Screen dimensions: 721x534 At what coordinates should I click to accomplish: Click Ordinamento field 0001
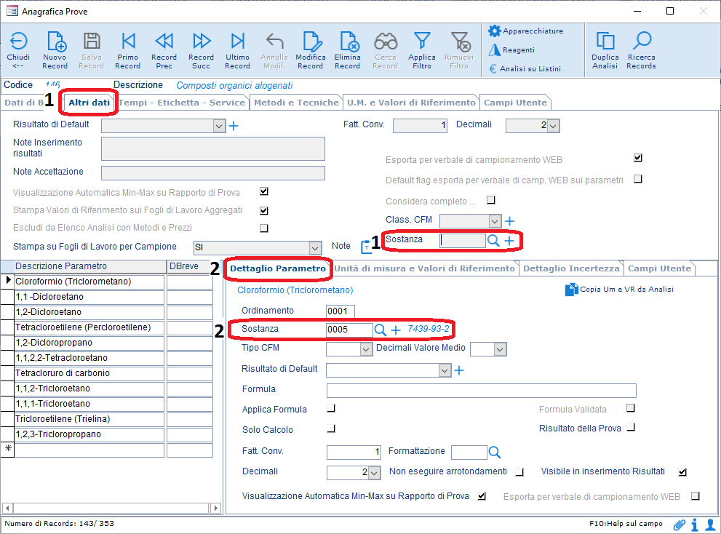340,311
